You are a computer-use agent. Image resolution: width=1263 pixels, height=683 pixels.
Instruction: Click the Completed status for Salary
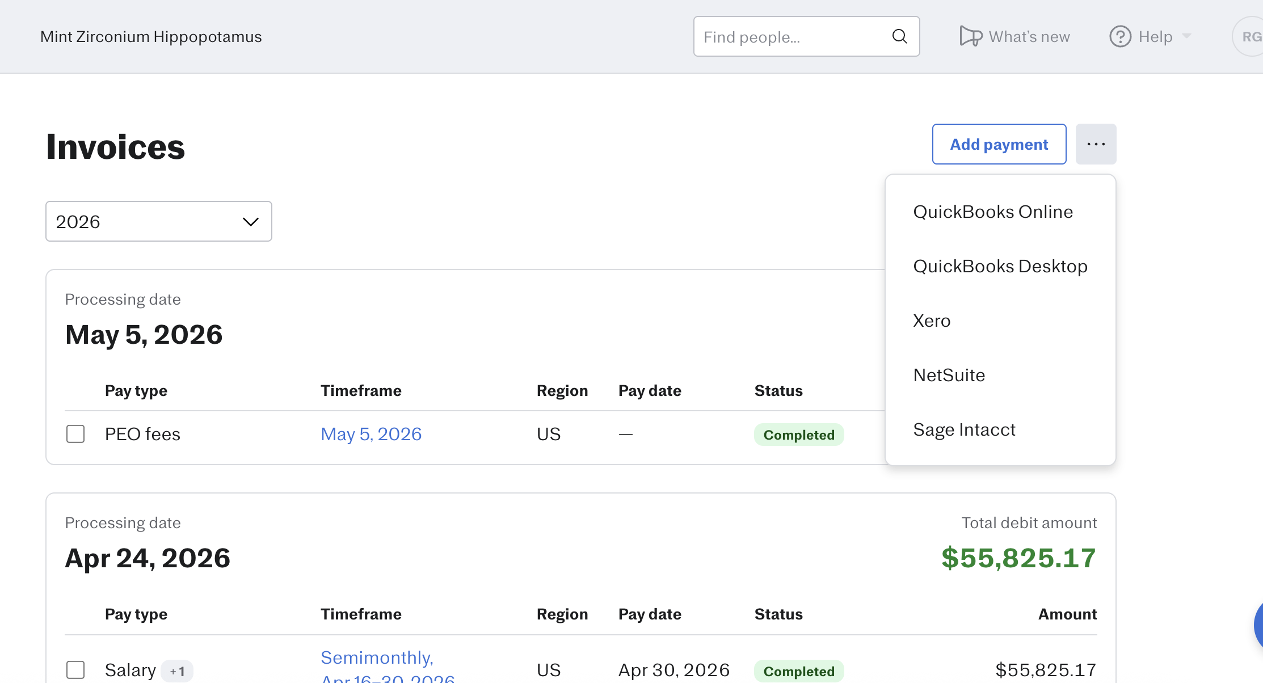tap(798, 671)
